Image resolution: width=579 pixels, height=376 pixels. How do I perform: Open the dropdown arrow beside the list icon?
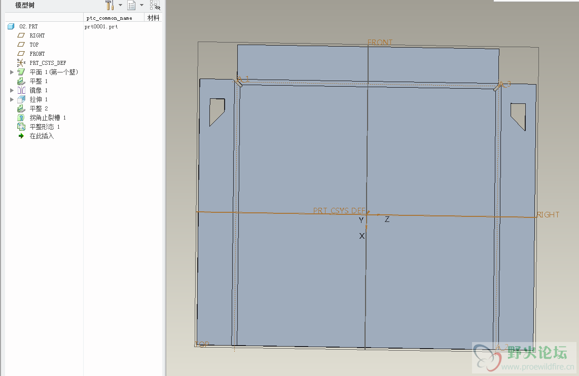(x=142, y=5)
